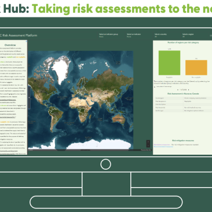The width and height of the screenshot is (212, 212).
Task: Click the first row of the risk table
Action: pos(183,98)
